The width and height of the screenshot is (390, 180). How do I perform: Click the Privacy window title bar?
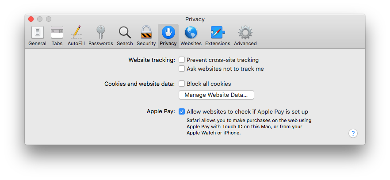coord(195,19)
